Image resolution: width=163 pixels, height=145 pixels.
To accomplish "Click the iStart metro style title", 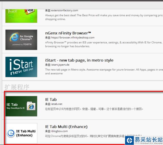I will click(x=79, y=60).
